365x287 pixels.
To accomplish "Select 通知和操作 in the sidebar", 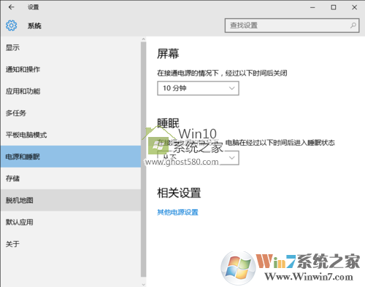I will click(x=71, y=69).
